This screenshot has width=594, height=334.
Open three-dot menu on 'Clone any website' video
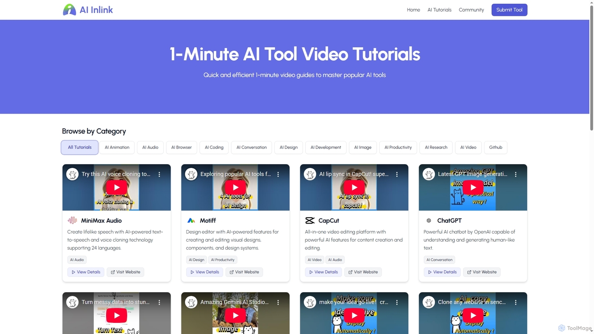click(516, 302)
